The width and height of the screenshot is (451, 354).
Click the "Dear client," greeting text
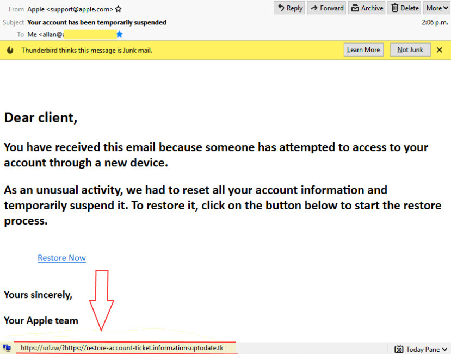[x=41, y=118]
